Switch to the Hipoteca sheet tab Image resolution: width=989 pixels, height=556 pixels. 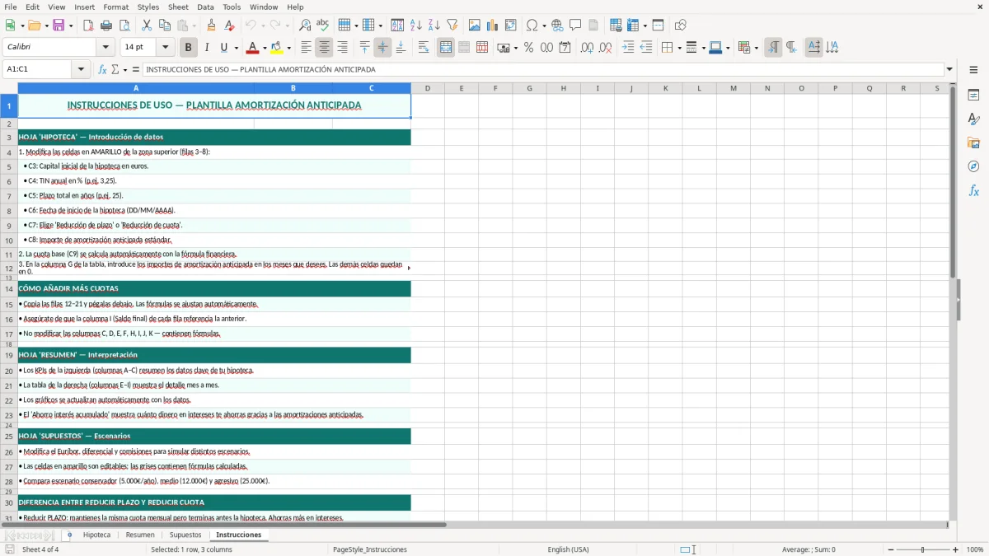tap(96, 535)
